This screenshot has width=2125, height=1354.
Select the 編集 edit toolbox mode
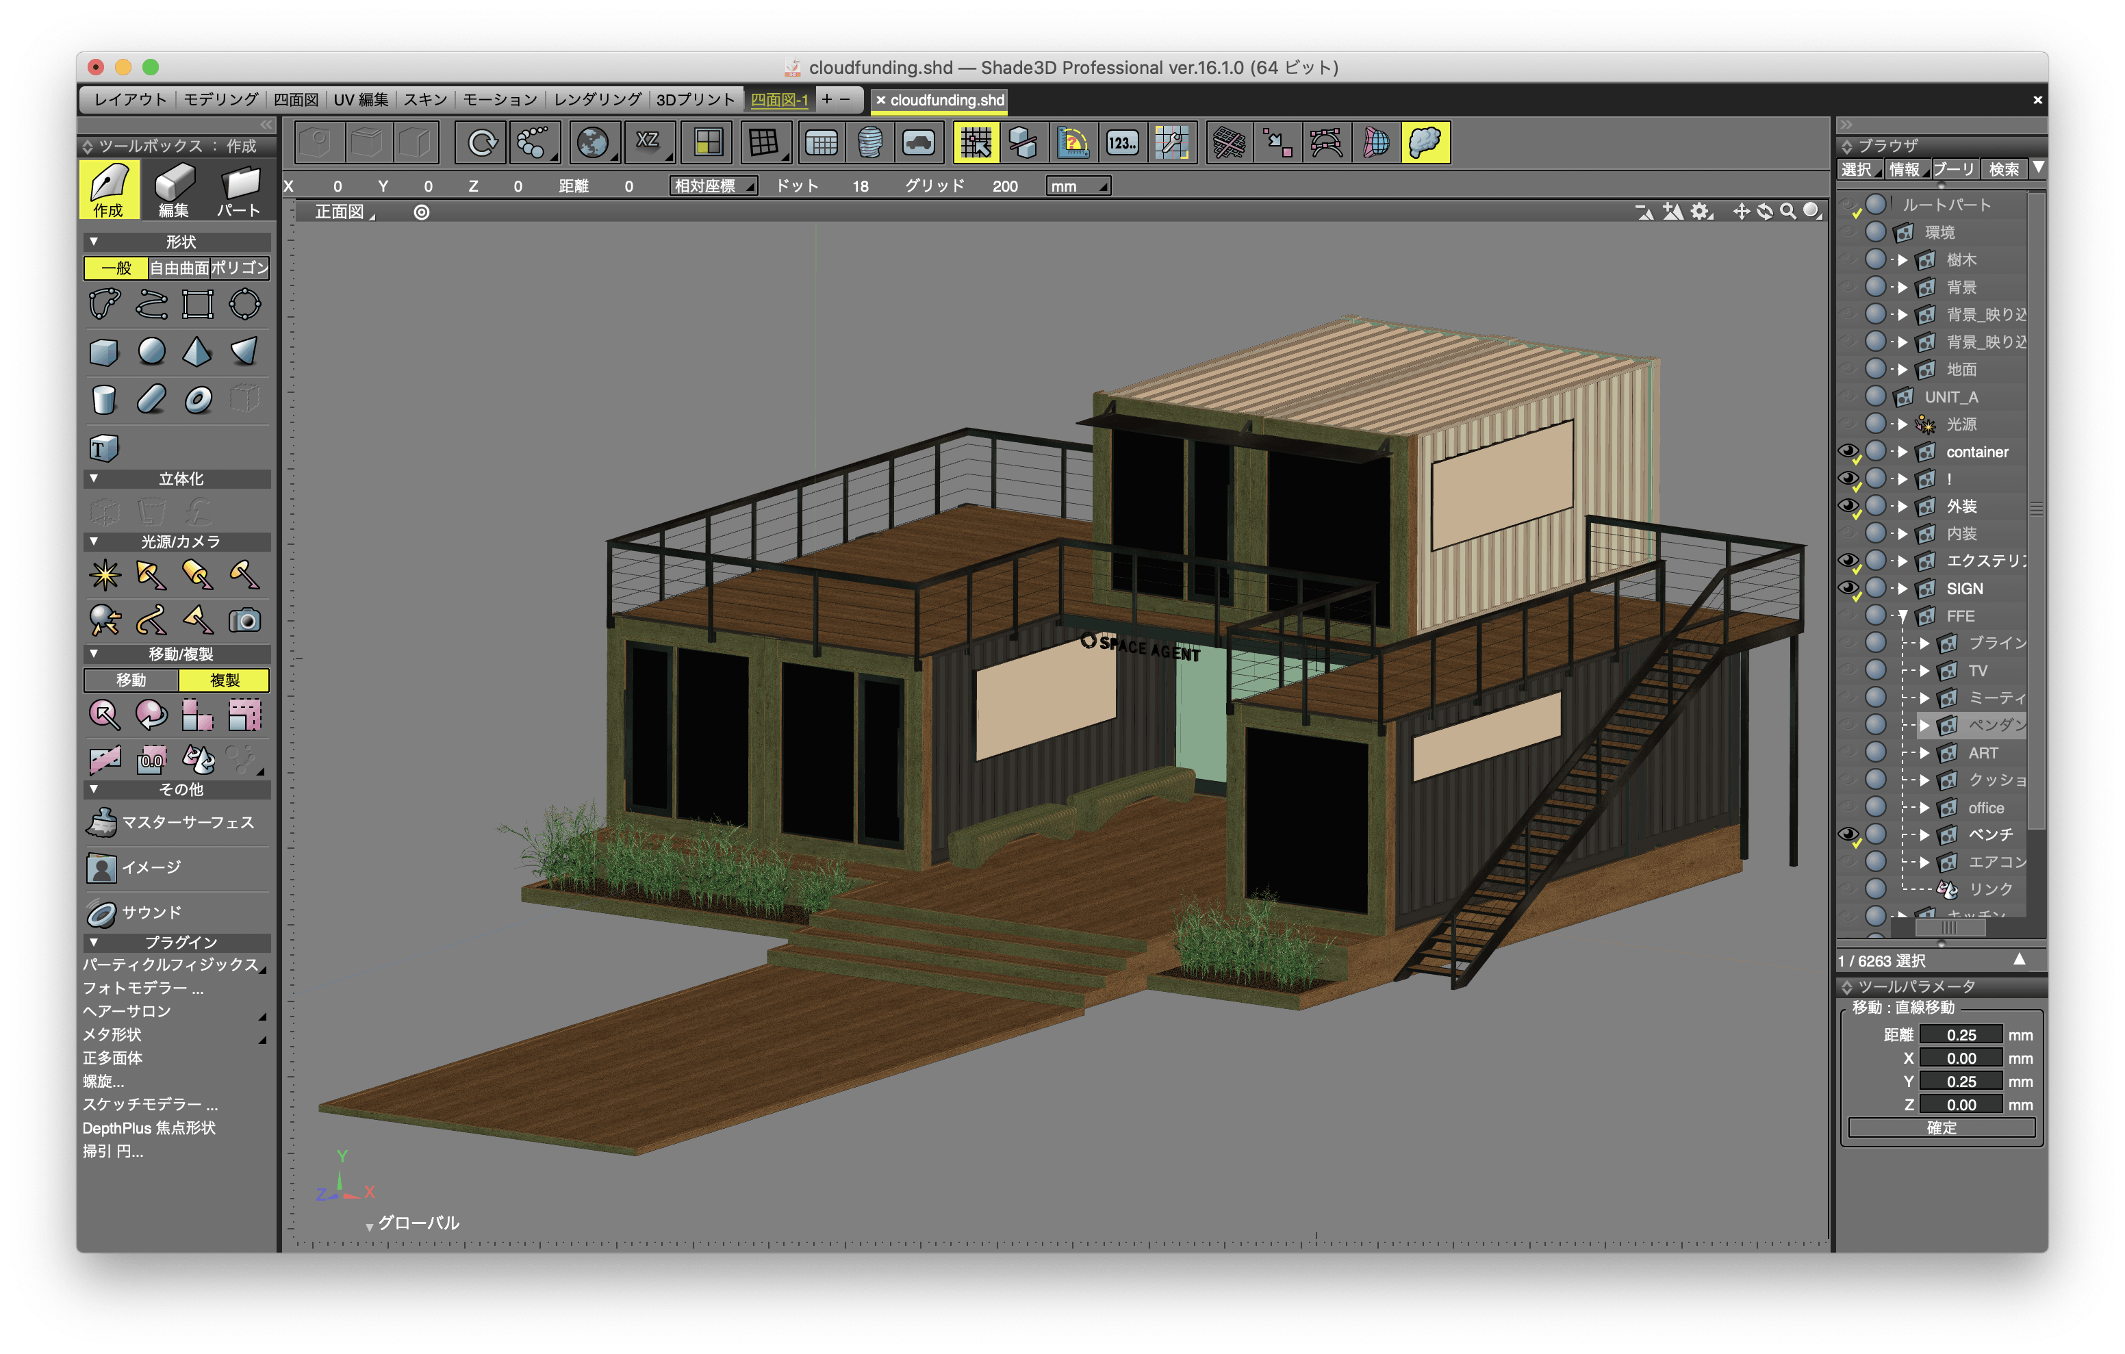pos(174,189)
